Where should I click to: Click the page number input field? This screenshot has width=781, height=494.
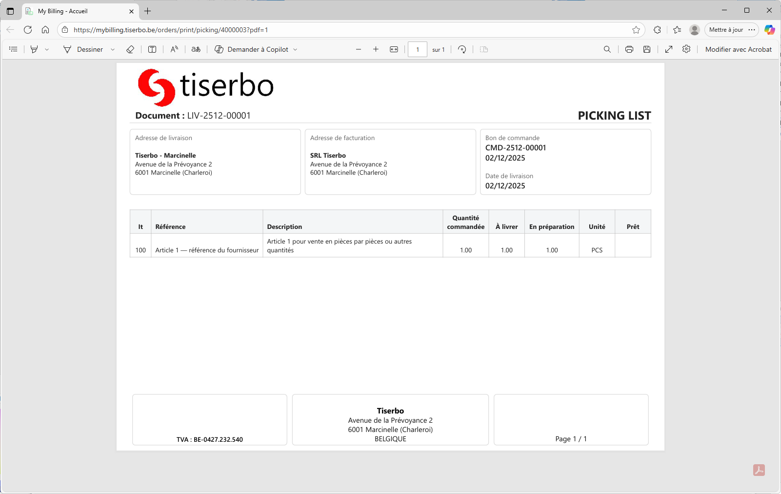tap(418, 49)
